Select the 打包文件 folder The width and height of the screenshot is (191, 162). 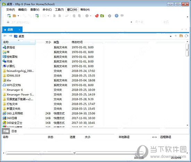(10, 104)
